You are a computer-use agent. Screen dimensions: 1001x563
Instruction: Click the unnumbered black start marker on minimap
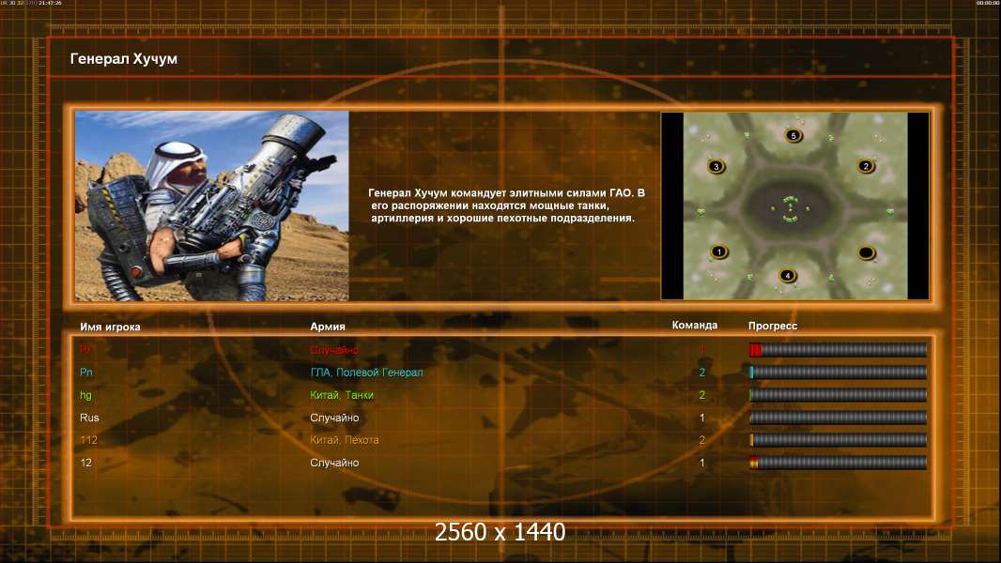(x=866, y=253)
